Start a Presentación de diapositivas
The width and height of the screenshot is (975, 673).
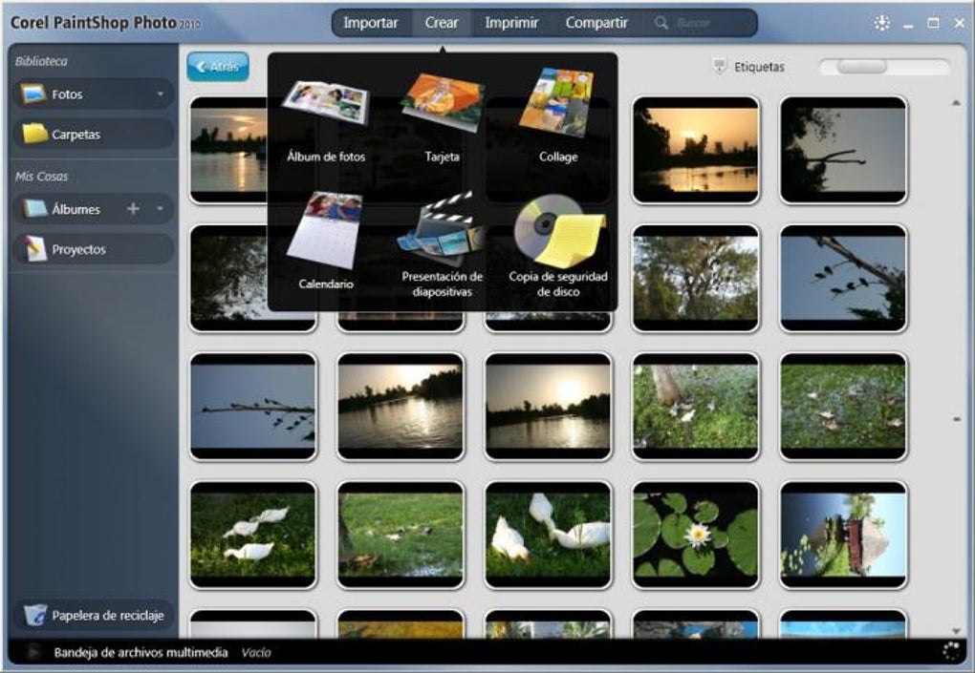point(441,239)
